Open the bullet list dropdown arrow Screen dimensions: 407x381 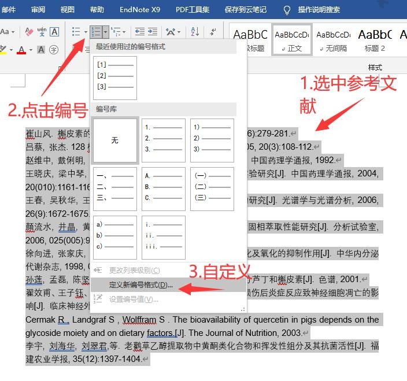click(86, 32)
